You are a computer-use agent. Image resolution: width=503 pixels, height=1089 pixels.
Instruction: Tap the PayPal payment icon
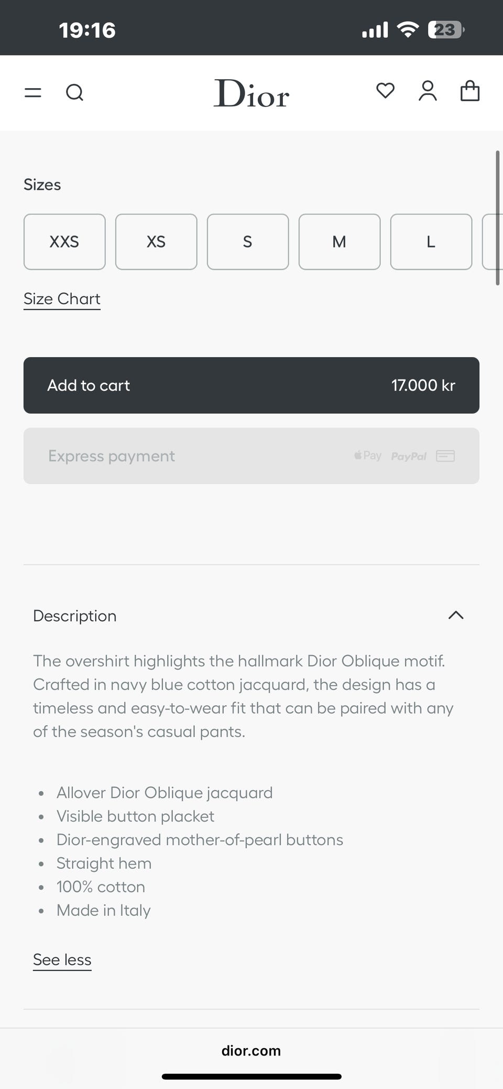pyautogui.click(x=409, y=456)
